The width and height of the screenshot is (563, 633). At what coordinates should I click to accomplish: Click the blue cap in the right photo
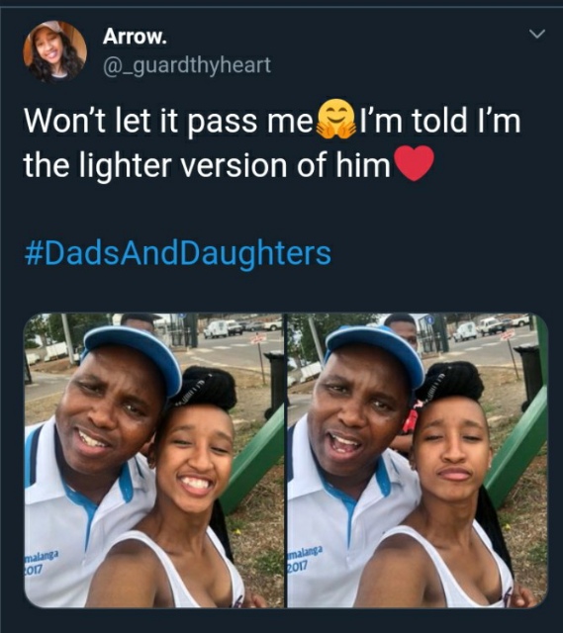tap(376, 352)
